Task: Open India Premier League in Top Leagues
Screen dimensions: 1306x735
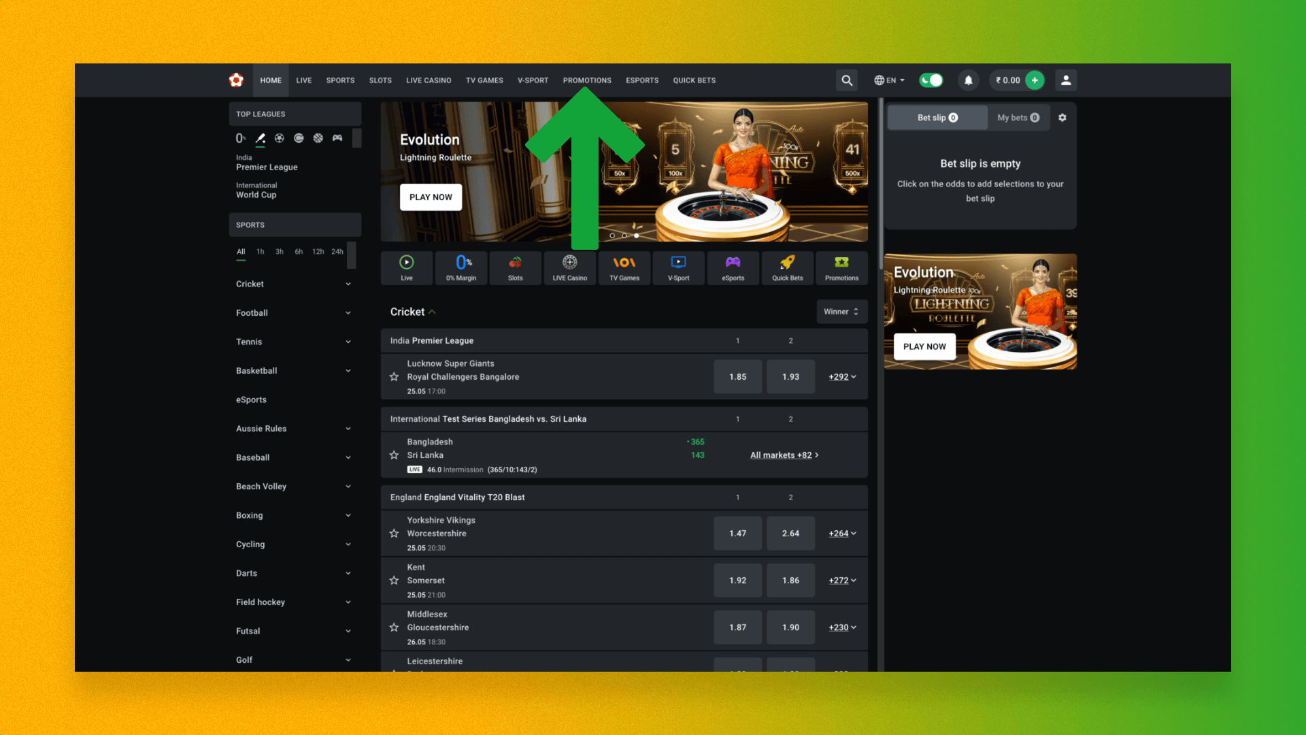Action: [x=267, y=163]
